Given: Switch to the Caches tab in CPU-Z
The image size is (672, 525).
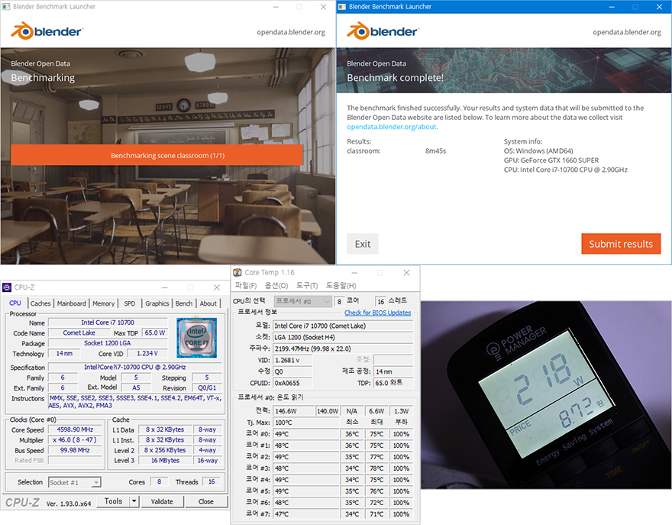Looking at the screenshot, I should click(x=40, y=303).
